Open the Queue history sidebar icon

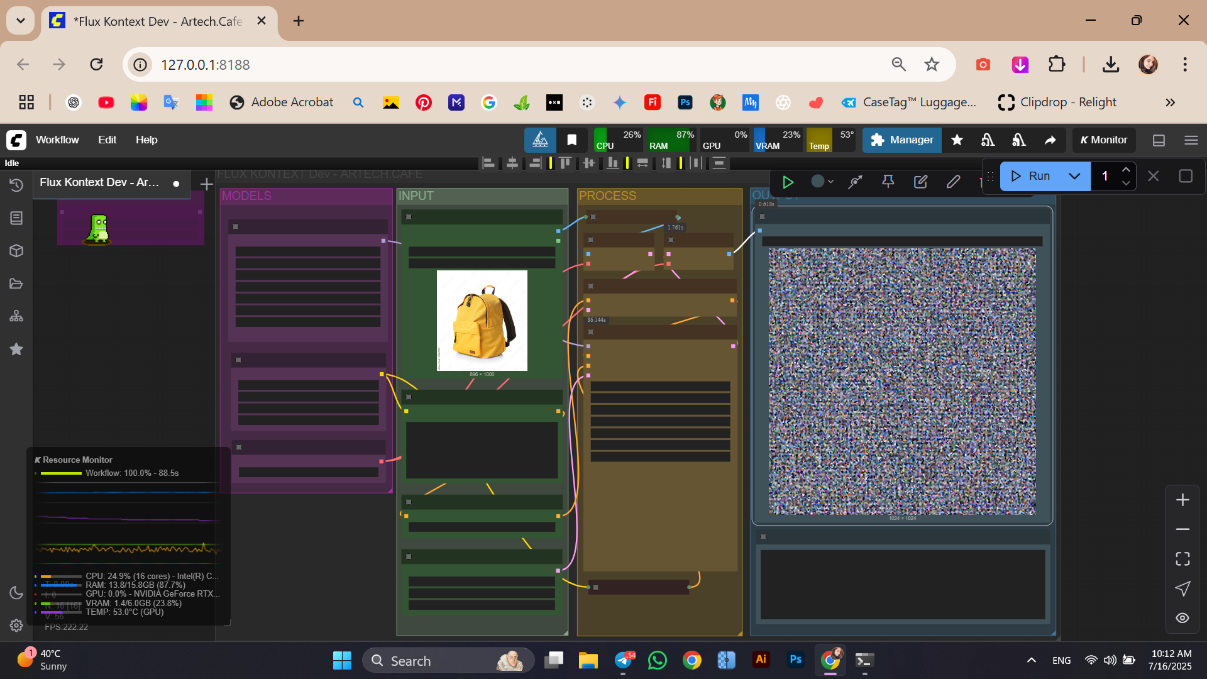[x=16, y=185]
